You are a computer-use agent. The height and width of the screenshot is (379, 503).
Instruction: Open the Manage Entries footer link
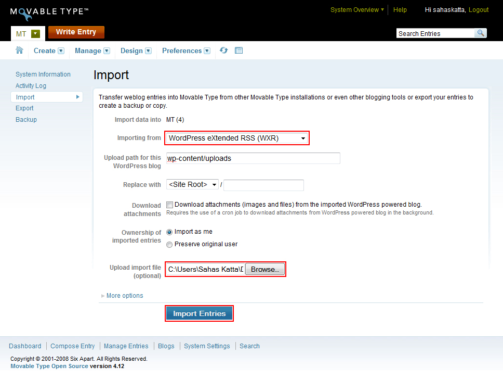click(x=126, y=346)
